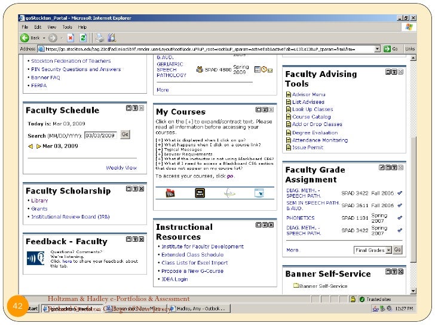Click the class roster people icon for SPAD 4800
The width and height of the screenshot is (435, 326).
pyautogui.click(x=200, y=69)
